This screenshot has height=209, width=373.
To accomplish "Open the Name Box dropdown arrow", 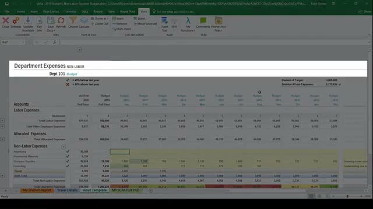I will tap(23, 42).
